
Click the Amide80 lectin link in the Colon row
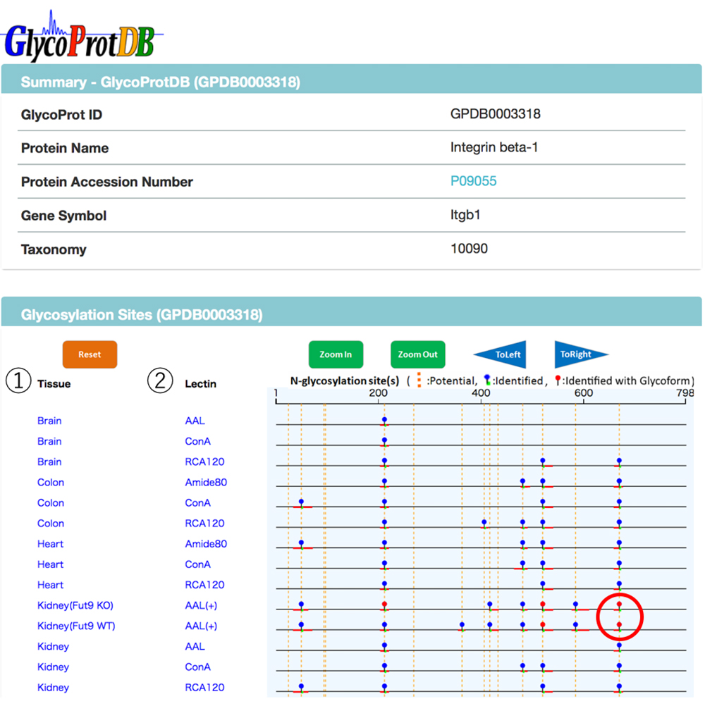pyautogui.click(x=206, y=483)
